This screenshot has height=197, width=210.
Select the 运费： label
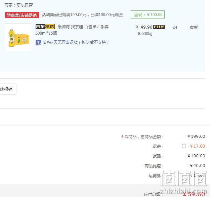158,147
